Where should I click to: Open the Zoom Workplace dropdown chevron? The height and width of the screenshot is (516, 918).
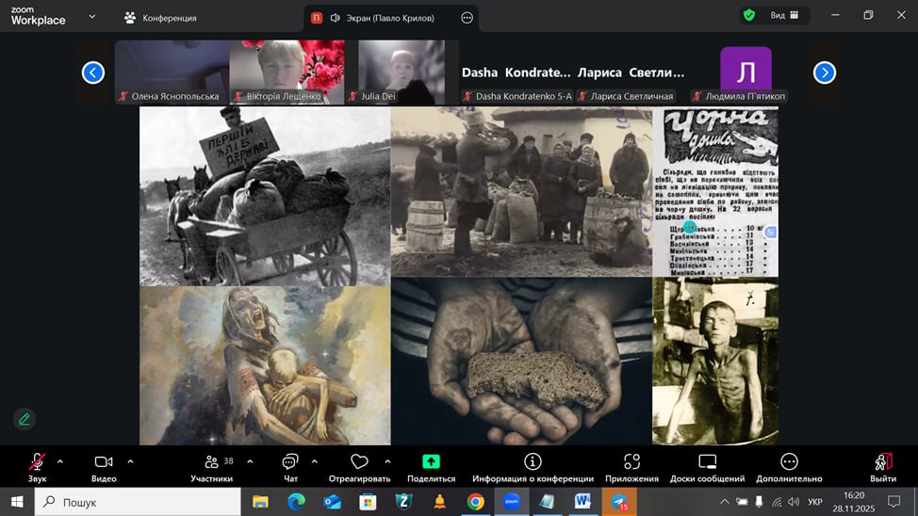(91, 17)
